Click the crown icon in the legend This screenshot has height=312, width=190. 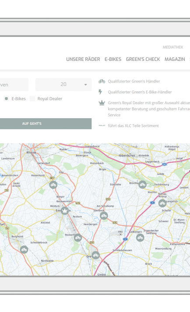pyautogui.click(x=102, y=103)
